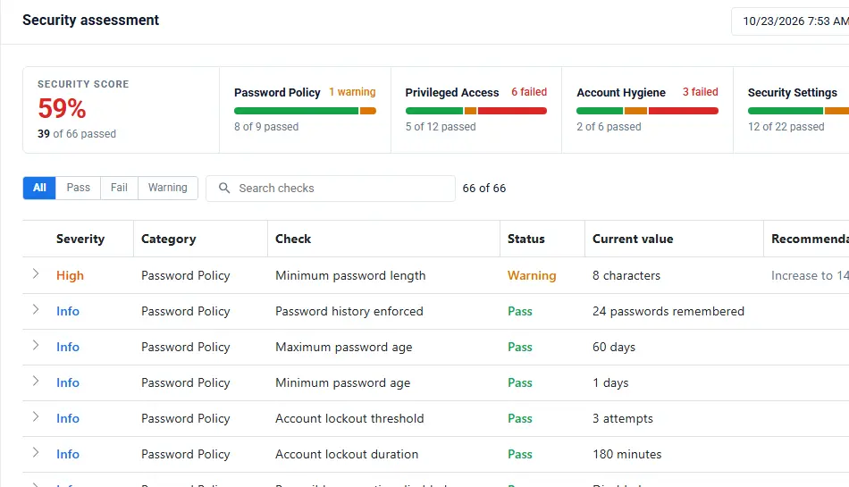Image resolution: width=849 pixels, height=487 pixels.
Task: Click the '3 attempts' value
Action: point(623,418)
